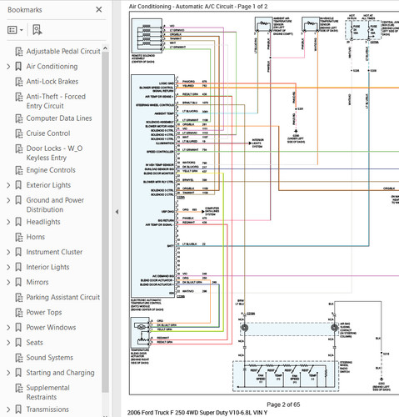Open the Instrument Cluster bookmark
This screenshot has width=399, height=417.
pyautogui.click(x=54, y=252)
